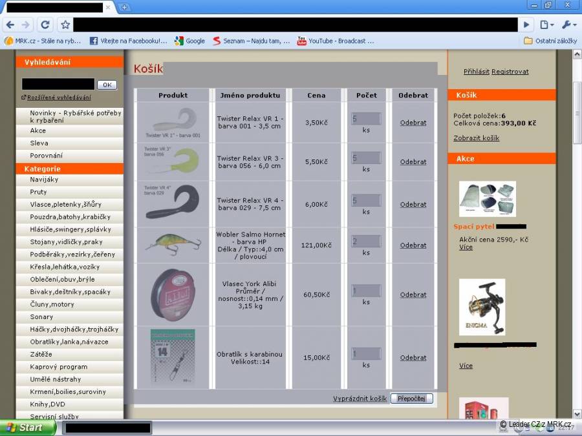582x436 pixels.
Task: Open the Vlasce,pletenky,šňůry category
Action: 70,204
